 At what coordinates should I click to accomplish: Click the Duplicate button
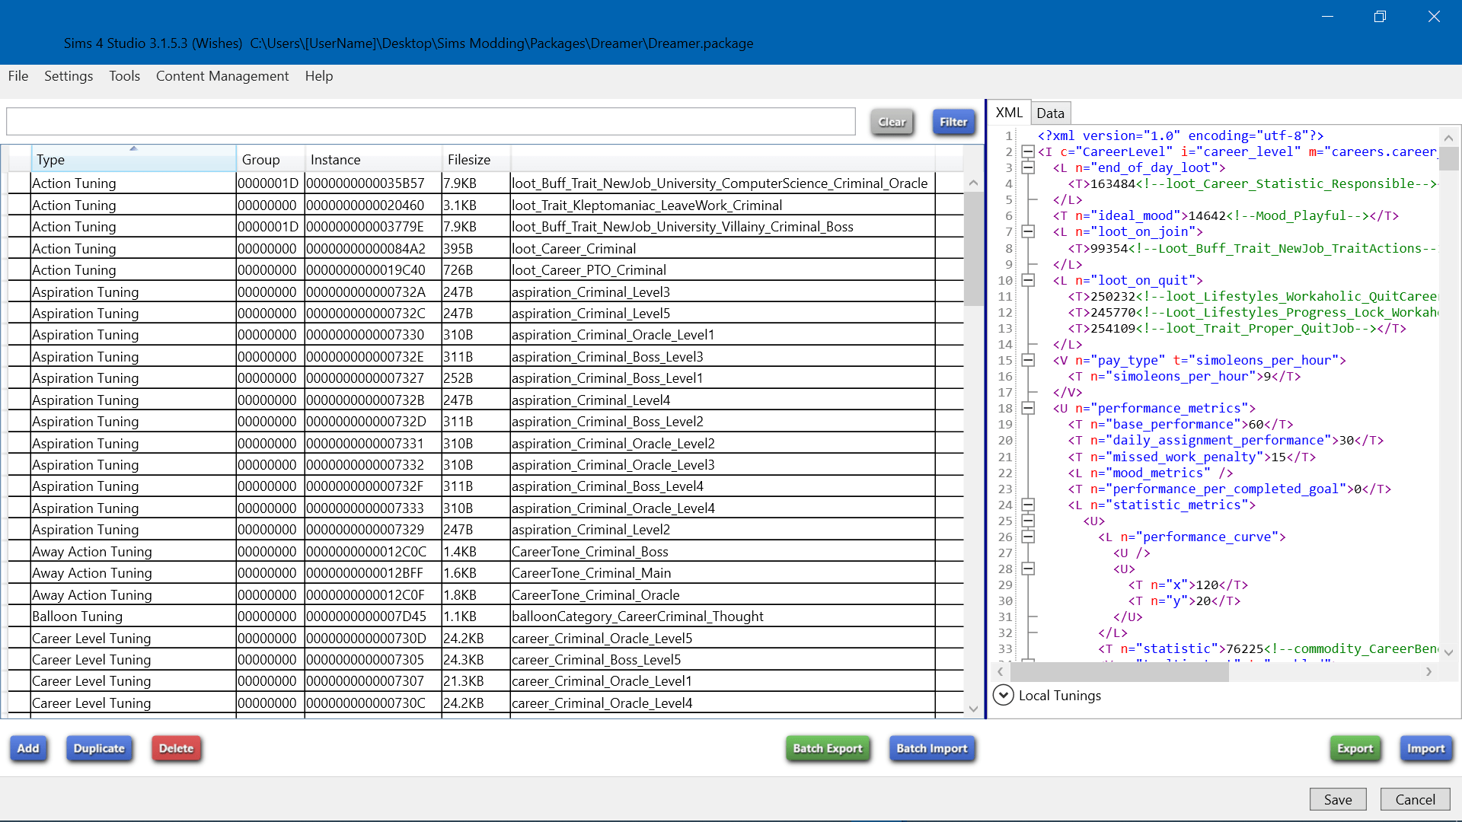(x=99, y=748)
